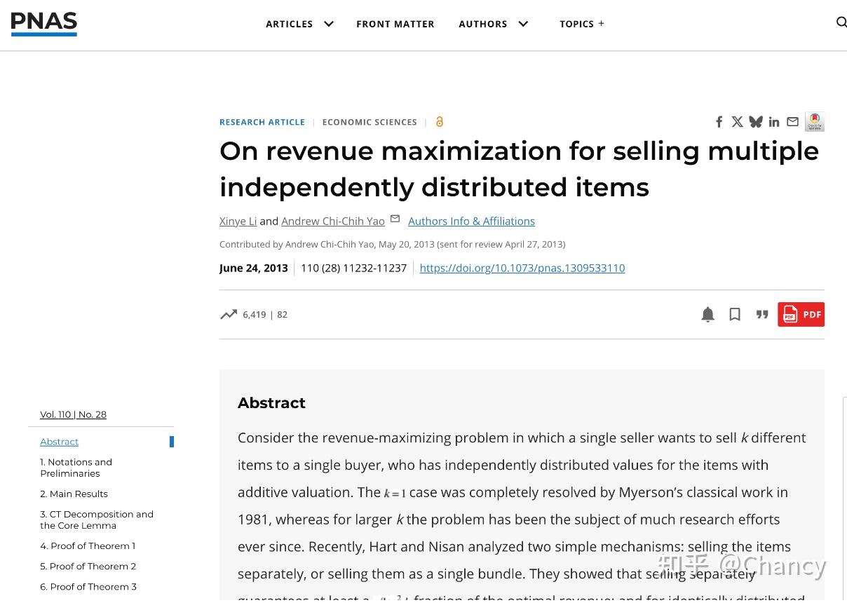
Task: Click the PNAS logo
Action: click(44, 24)
